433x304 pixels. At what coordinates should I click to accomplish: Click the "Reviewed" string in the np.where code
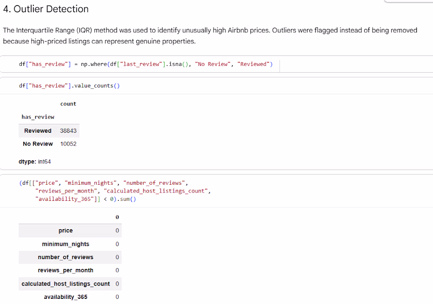pos(253,64)
